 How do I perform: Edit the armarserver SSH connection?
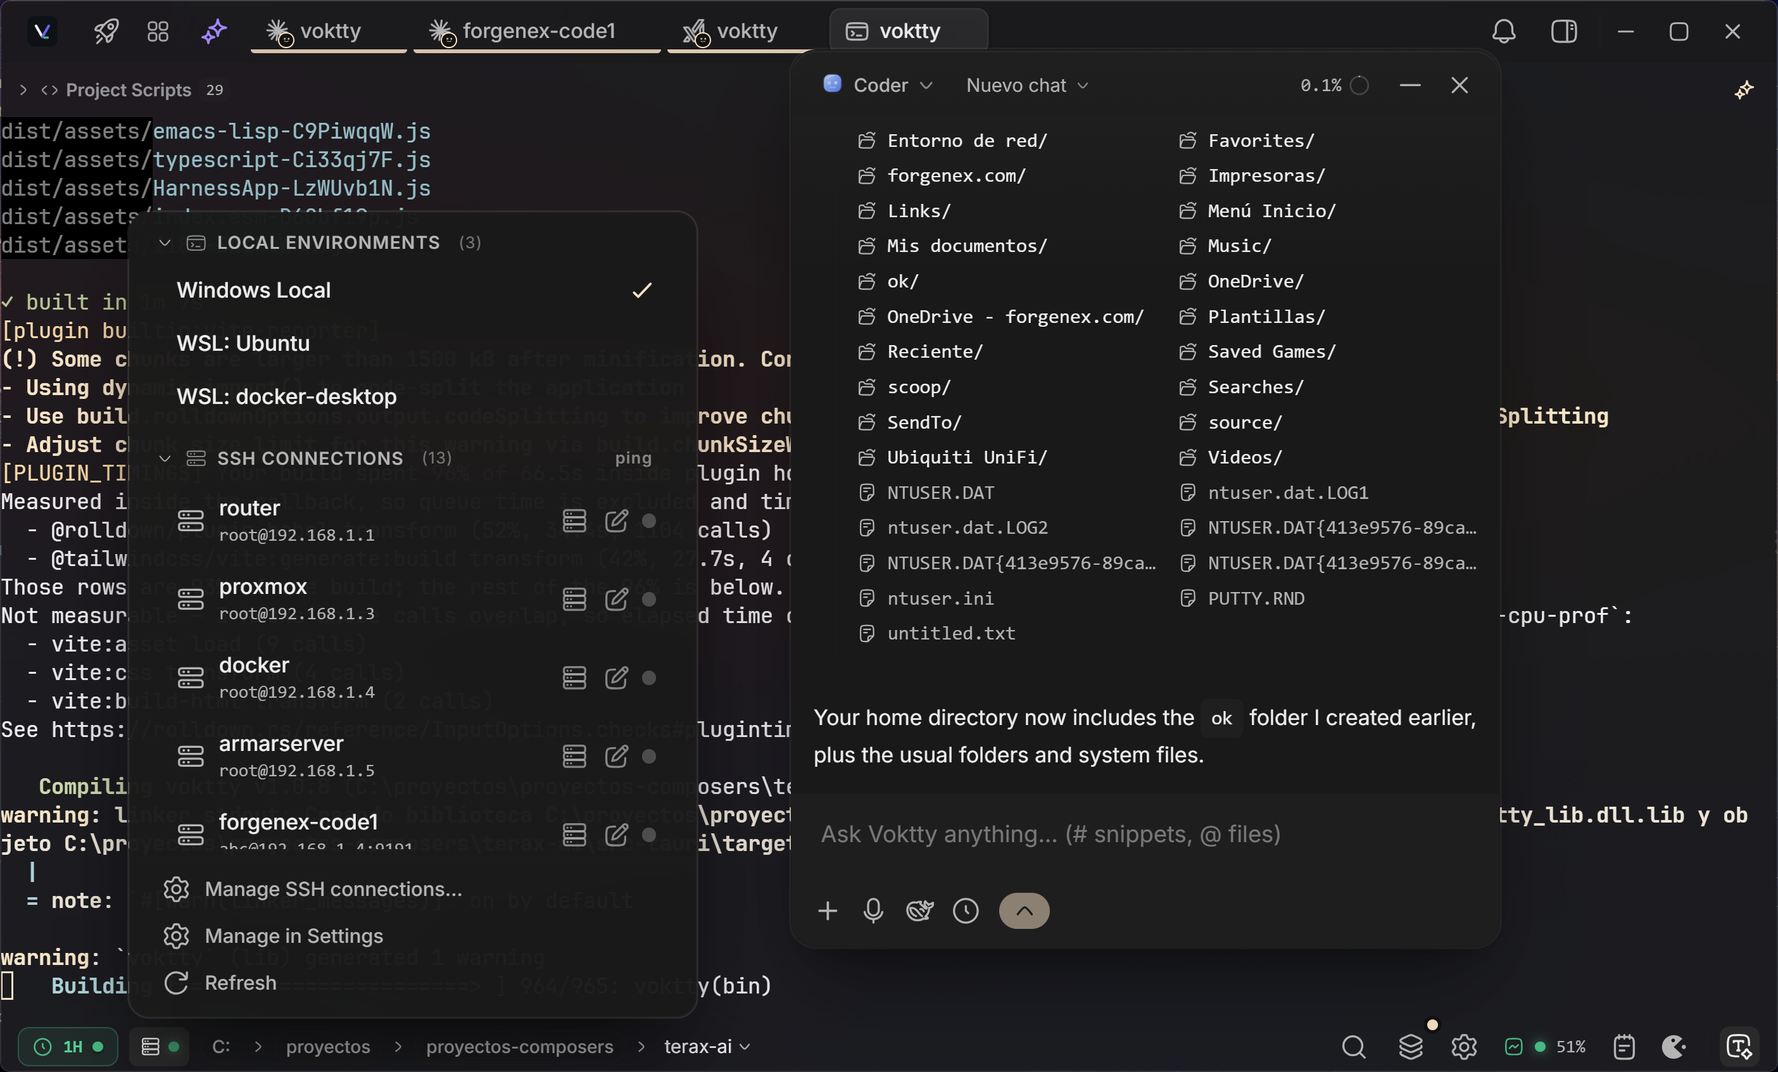(616, 757)
